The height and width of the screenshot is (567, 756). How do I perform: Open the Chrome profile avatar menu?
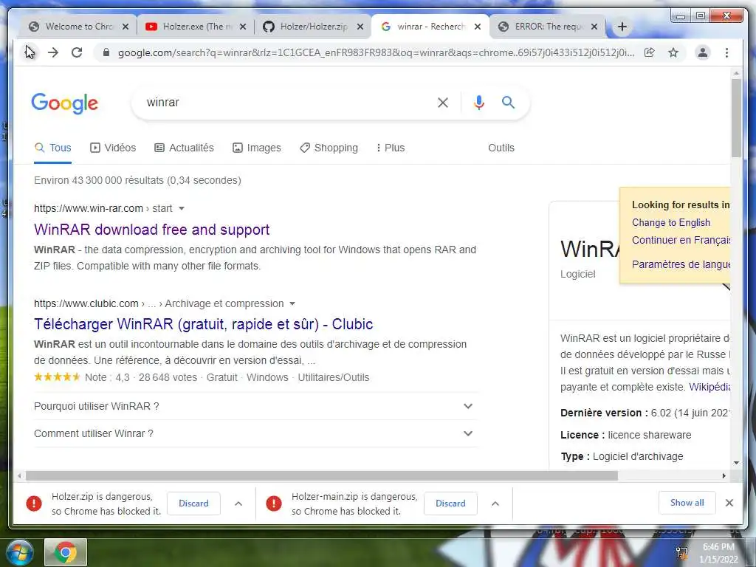703,52
